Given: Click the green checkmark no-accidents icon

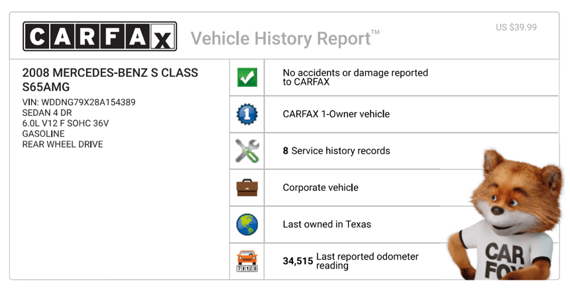Looking at the screenshot, I should pyautogui.click(x=247, y=78).
